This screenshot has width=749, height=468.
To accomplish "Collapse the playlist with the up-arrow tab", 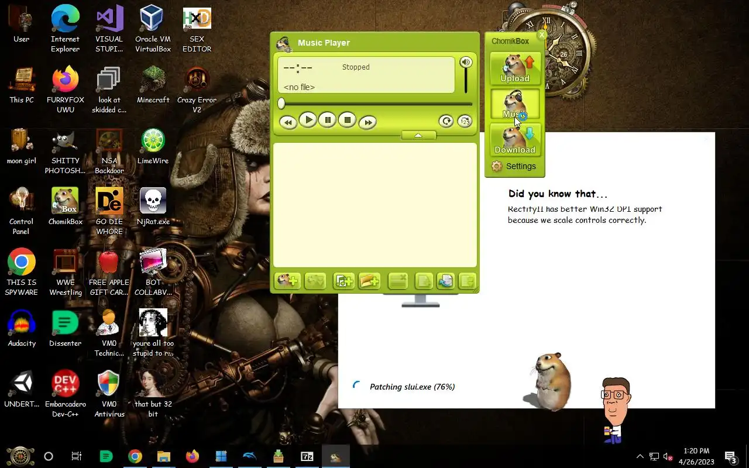I will (x=418, y=135).
